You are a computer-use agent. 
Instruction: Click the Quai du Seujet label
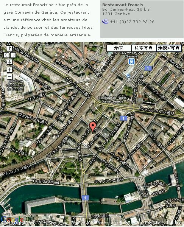[x=46, y=182]
